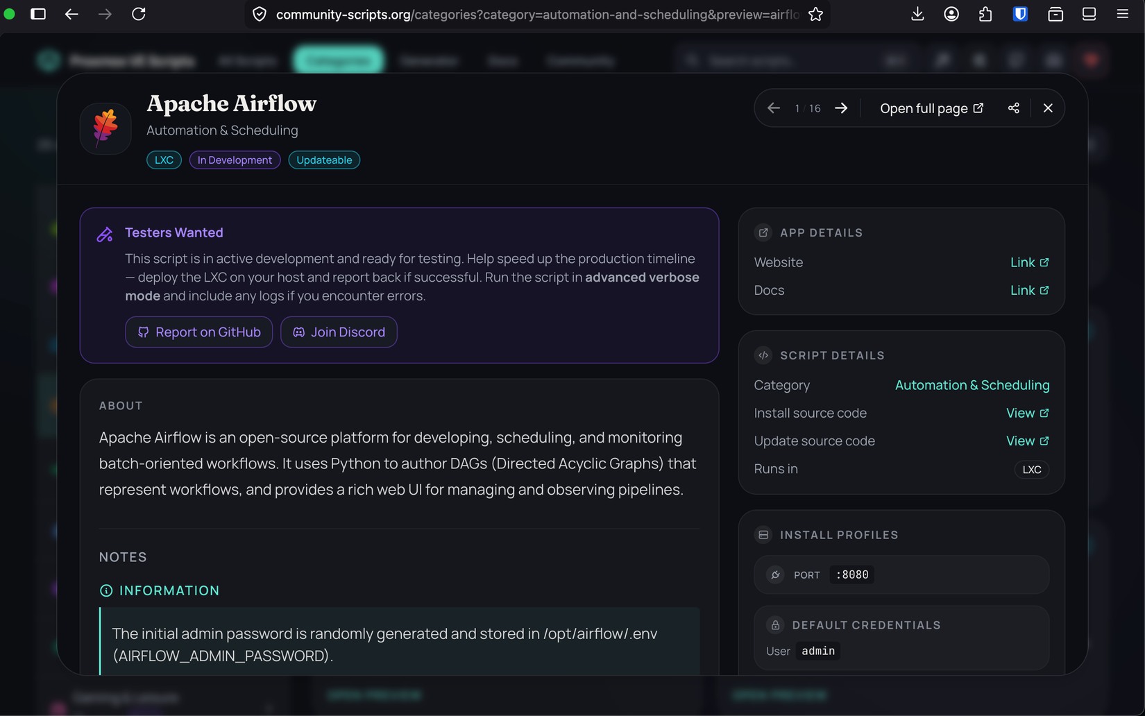Select the LXC tag
This screenshot has width=1145, height=716.
164,160
